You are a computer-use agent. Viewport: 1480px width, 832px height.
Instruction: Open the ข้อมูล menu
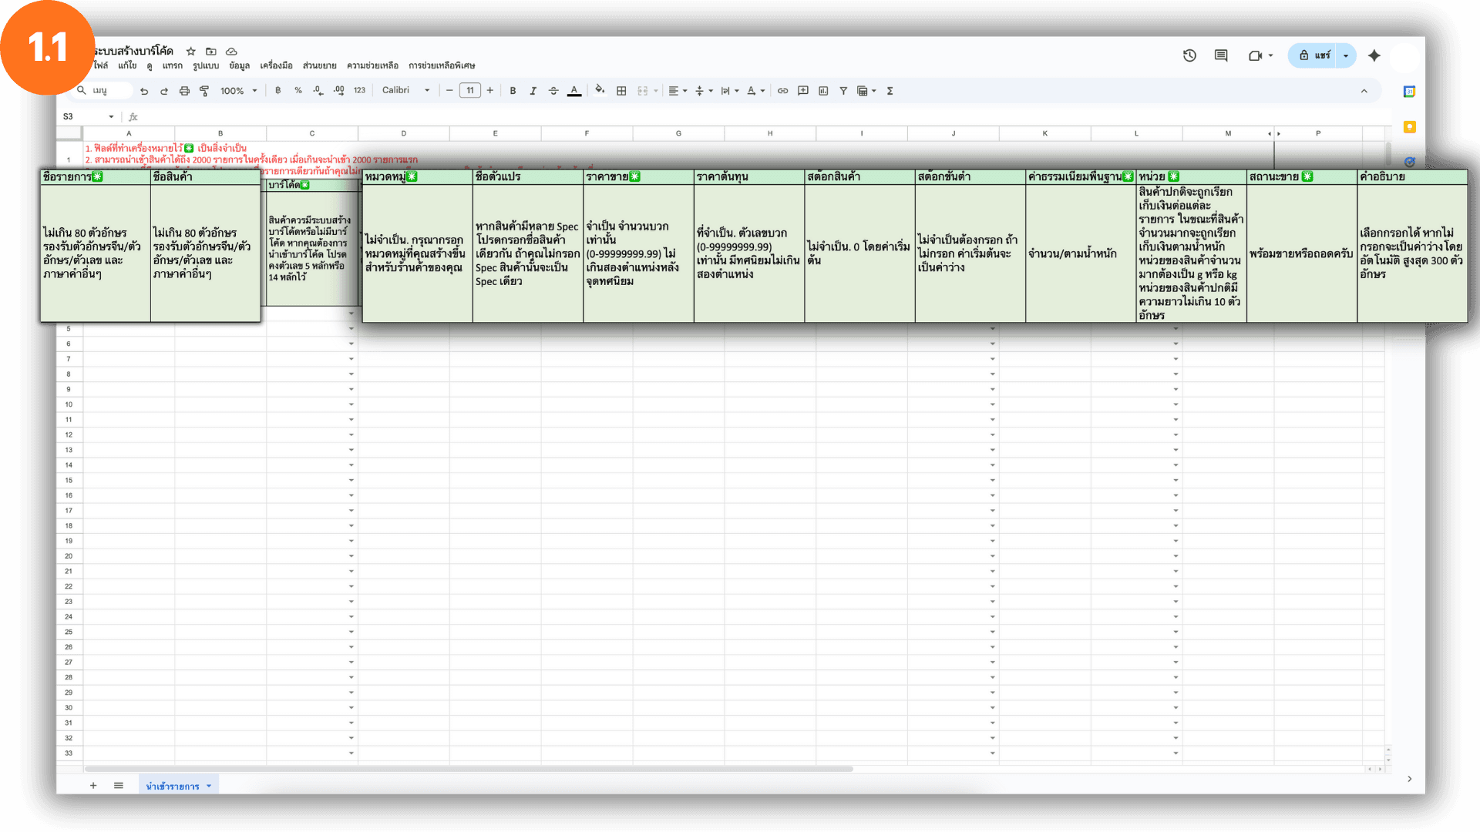coord(239,65)
